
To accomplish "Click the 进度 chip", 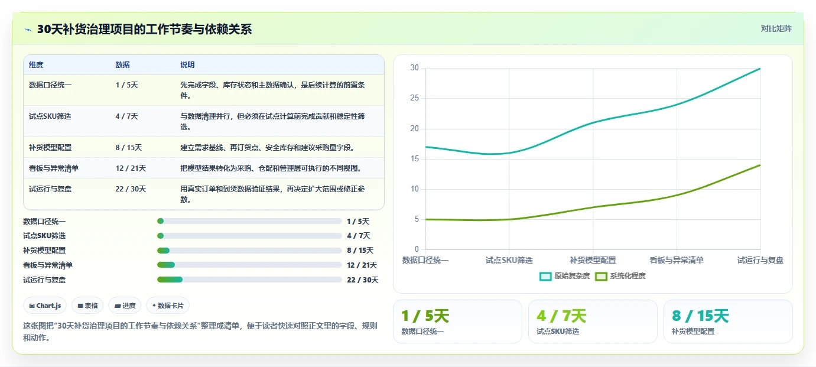I will [125, 306].
